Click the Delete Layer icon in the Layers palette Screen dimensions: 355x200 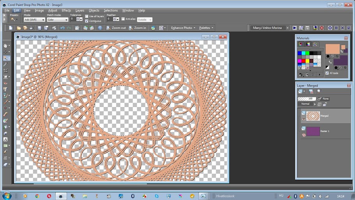(311, 91)
